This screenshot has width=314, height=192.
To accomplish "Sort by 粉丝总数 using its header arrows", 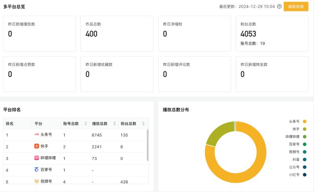I will [143, 123].
